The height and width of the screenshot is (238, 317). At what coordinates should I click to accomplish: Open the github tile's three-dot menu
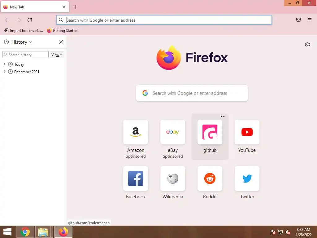[223, 117]
